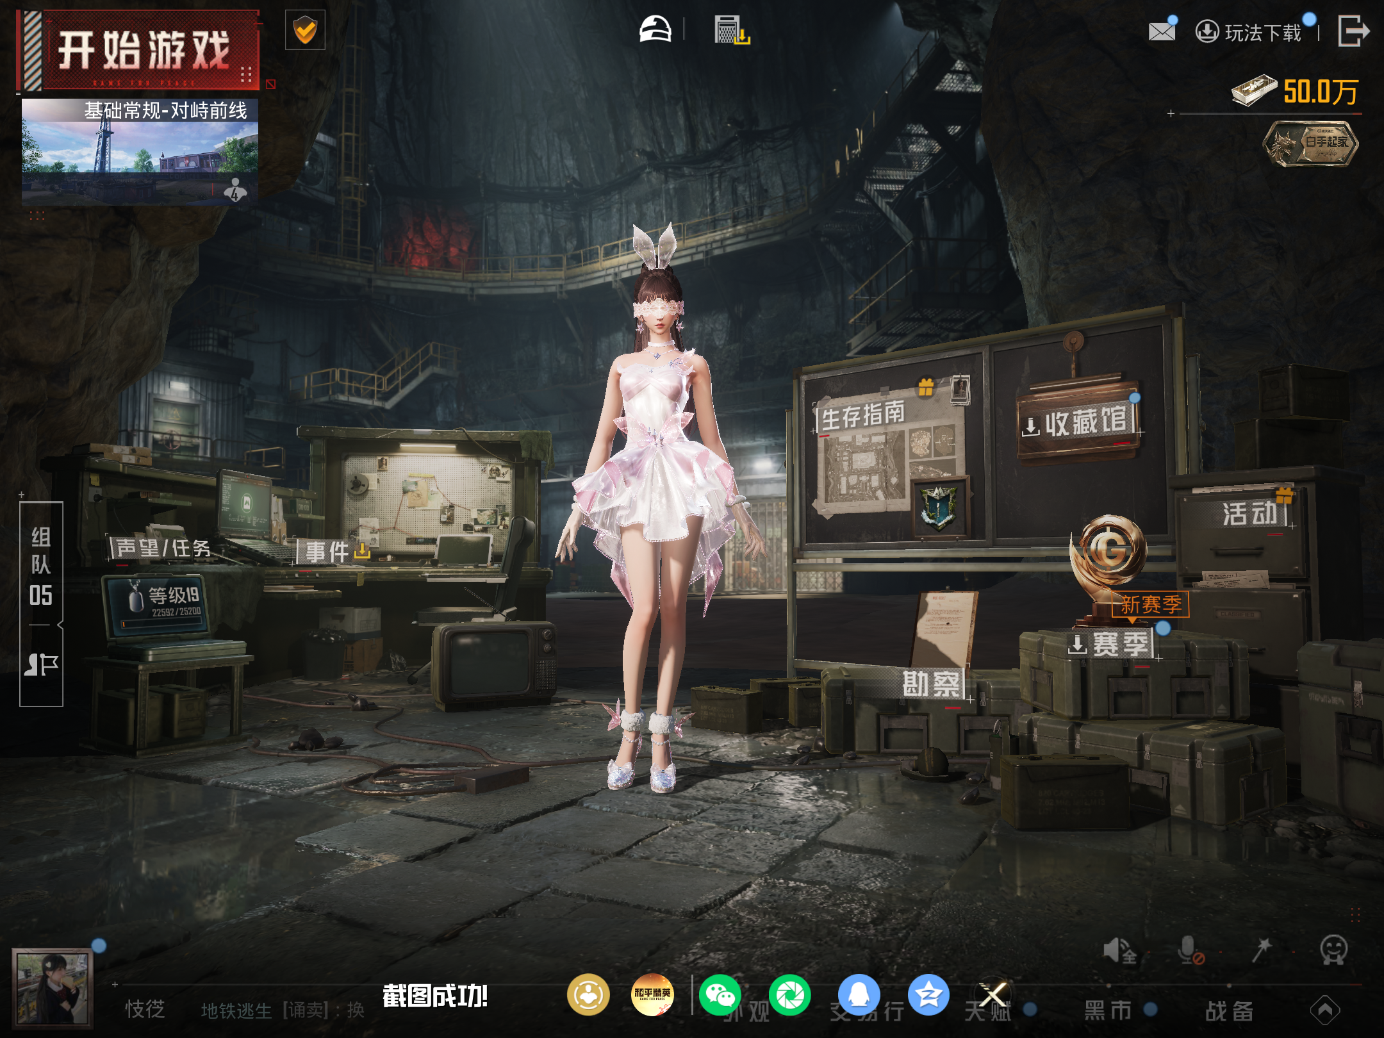Viewport: 1384px width, 1038px height.
Task: Open the 战备 loadout tab
Action: (1229, 1010)
